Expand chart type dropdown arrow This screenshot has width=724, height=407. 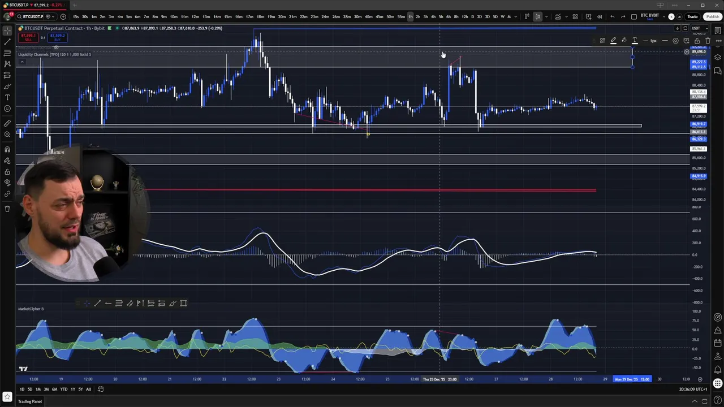pos(546,16)
